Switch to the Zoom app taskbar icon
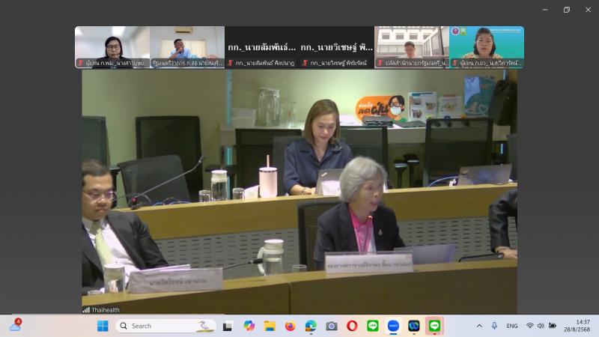The image size is (599, 337). [394, 326]
